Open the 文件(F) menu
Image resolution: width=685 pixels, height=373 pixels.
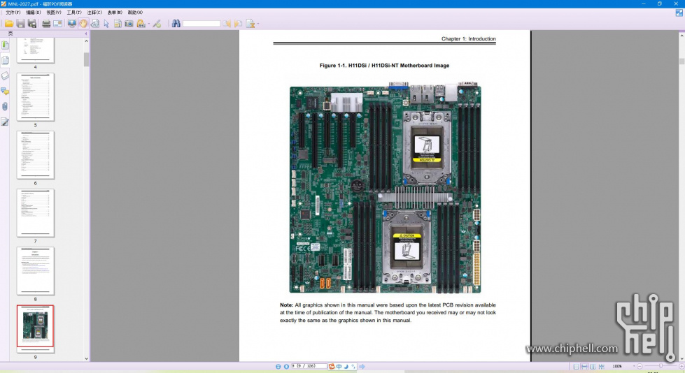click(13, 12)
